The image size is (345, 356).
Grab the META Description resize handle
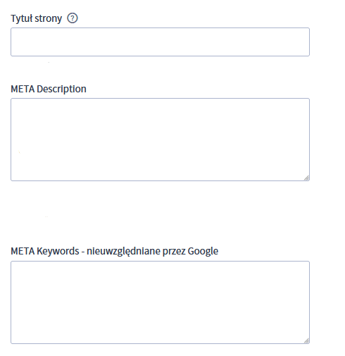point(306,178)
